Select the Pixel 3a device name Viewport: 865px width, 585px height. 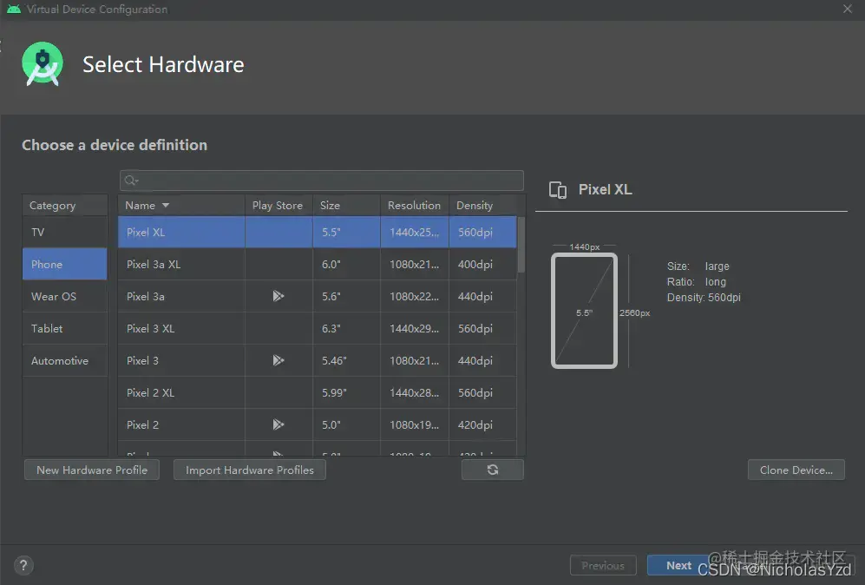coord(146,296)
